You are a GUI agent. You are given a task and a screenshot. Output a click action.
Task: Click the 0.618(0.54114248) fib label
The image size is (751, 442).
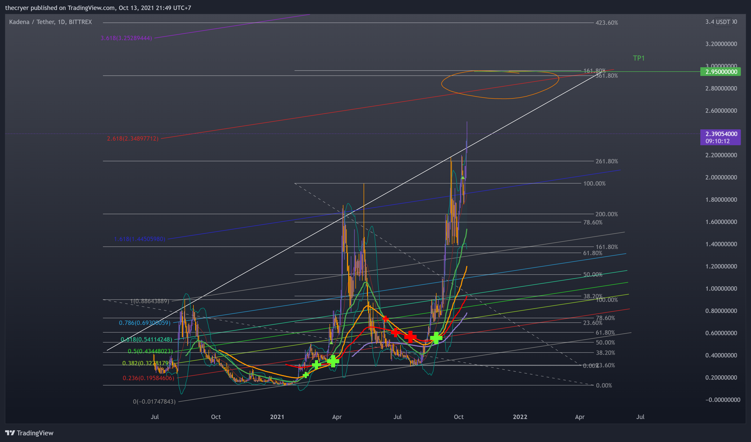tap(146, 339)
